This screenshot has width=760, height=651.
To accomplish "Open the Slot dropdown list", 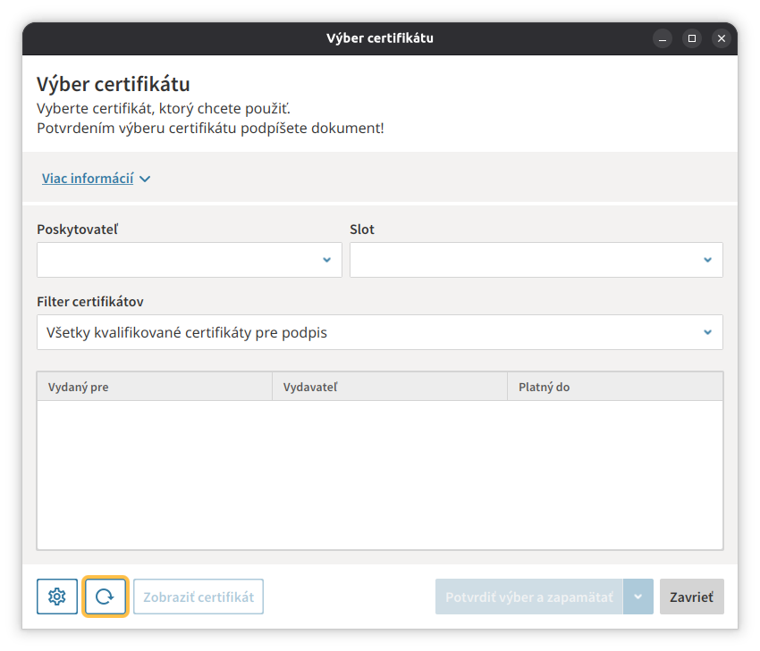I will [536, 260].
